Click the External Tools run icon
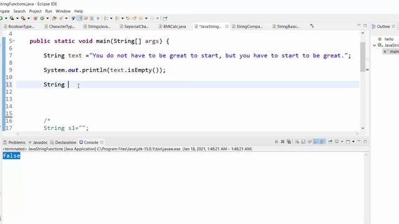Viewport: 399px width, 224px height. coord(23,18)
